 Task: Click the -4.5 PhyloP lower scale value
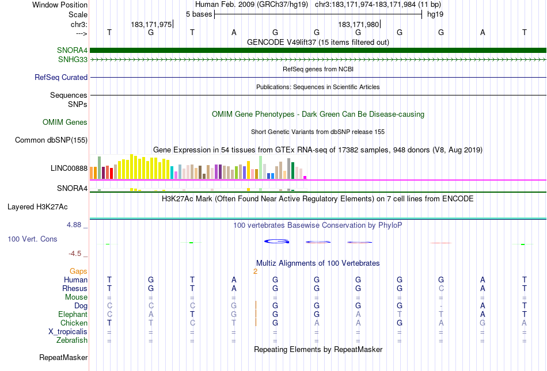[75, 254]
